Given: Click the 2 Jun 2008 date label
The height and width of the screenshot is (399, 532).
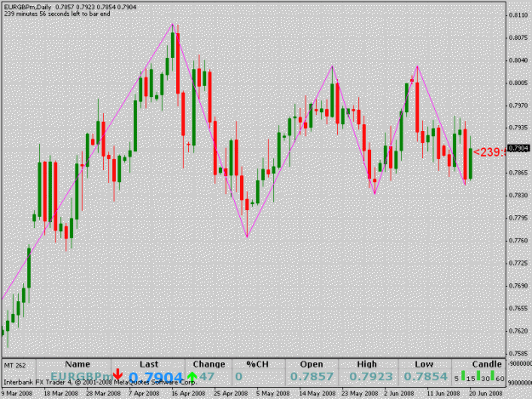Looking at the screenshot, I should [399, 393].
